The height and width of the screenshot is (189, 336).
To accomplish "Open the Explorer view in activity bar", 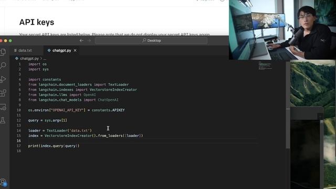I will click(3, 52).
